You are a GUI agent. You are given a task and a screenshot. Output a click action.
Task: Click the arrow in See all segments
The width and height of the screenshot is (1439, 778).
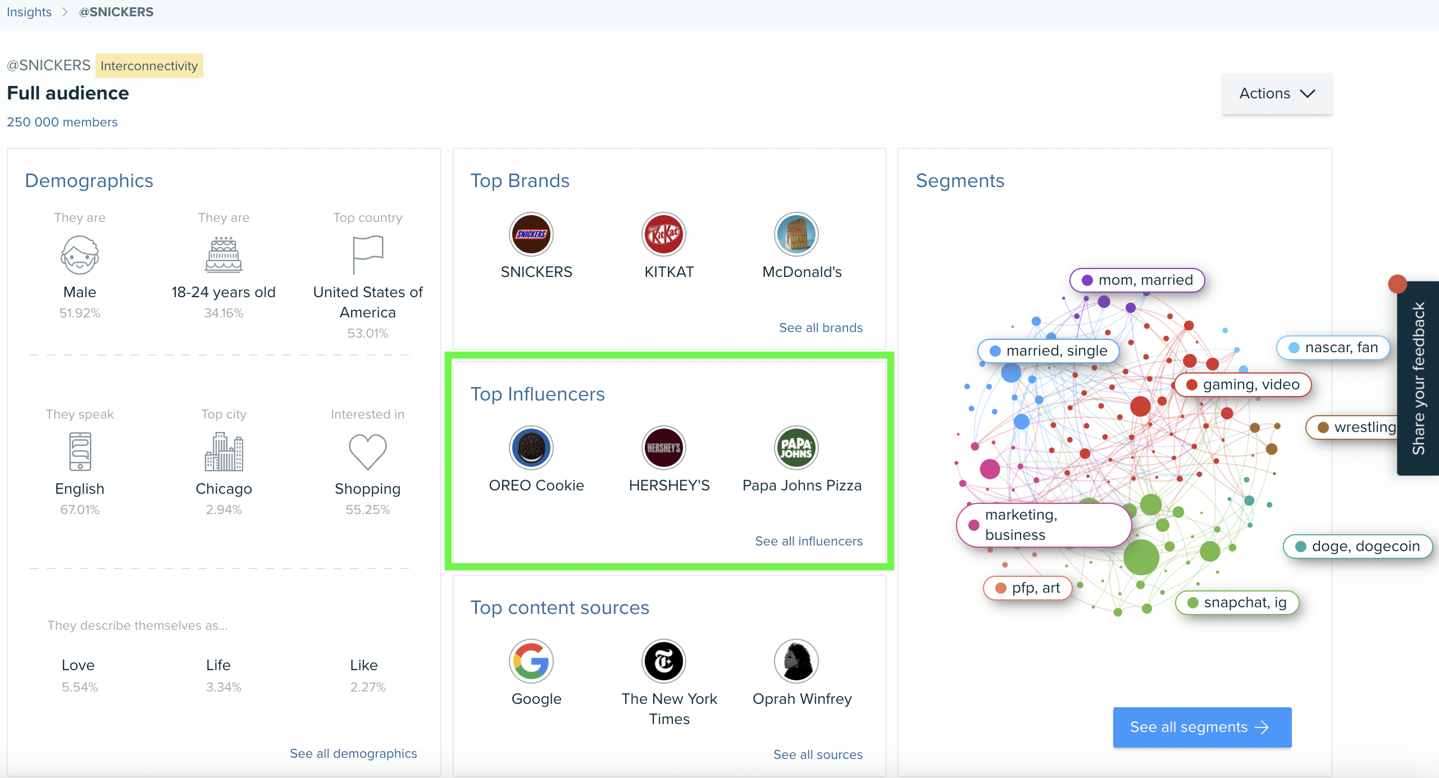(1262, 727)
